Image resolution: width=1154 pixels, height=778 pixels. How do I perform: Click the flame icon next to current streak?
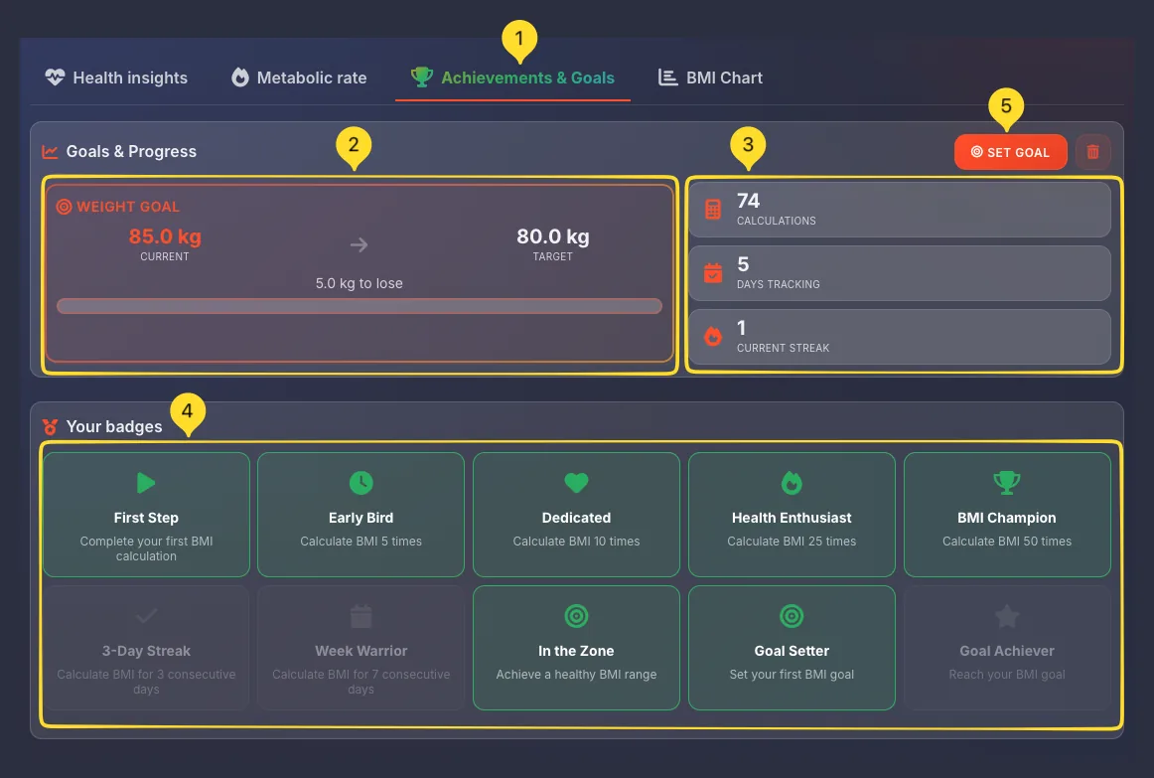(713, 336)
